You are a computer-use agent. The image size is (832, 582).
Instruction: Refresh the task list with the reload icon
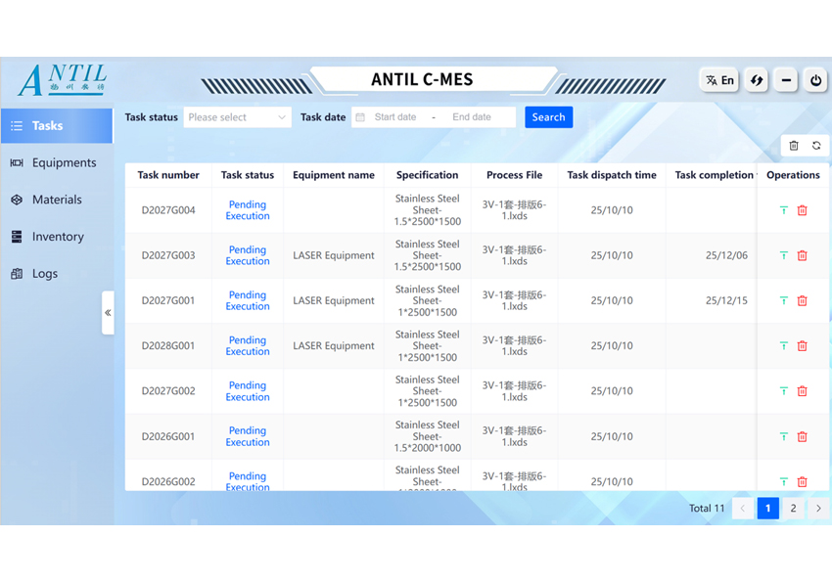tap(816, 146)
